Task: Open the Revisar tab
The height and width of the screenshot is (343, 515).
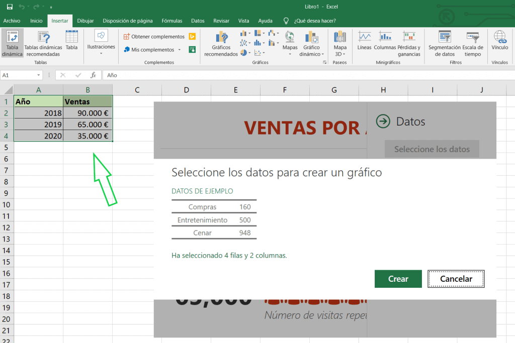Action: pos(221,21)
